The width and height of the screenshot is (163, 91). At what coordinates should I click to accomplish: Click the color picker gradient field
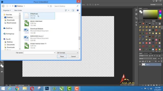pyautogui.click(x=150, y=15)
